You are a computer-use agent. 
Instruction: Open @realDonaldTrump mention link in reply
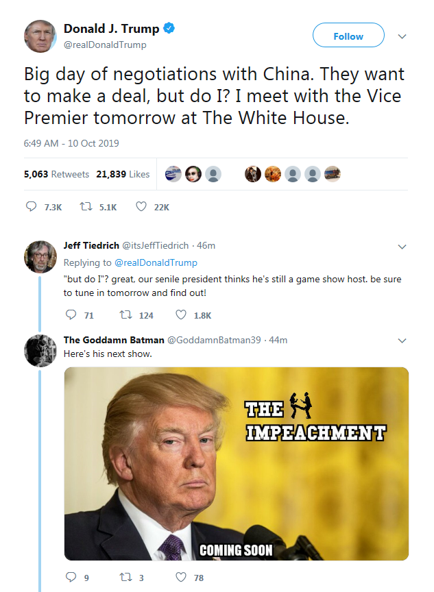point(156,263)
